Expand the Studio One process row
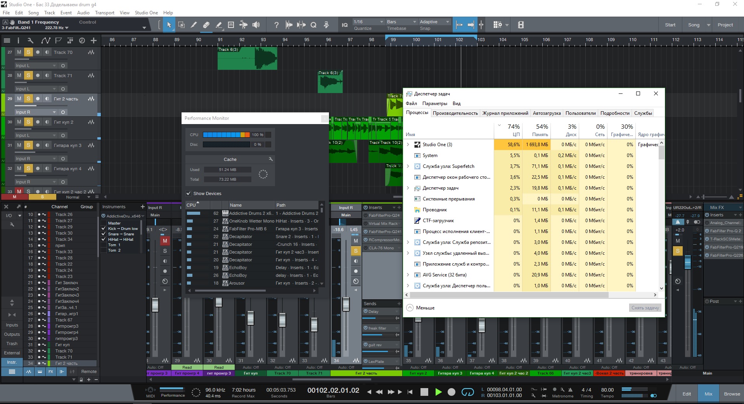This screenshot has width=744, height=404. pyautogui.click(x=408, y=145)
